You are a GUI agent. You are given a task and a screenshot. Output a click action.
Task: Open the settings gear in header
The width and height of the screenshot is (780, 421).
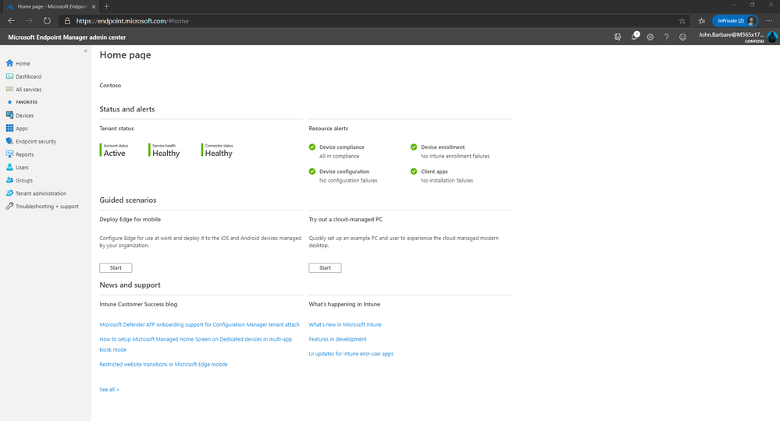click(x=650, y=37)
